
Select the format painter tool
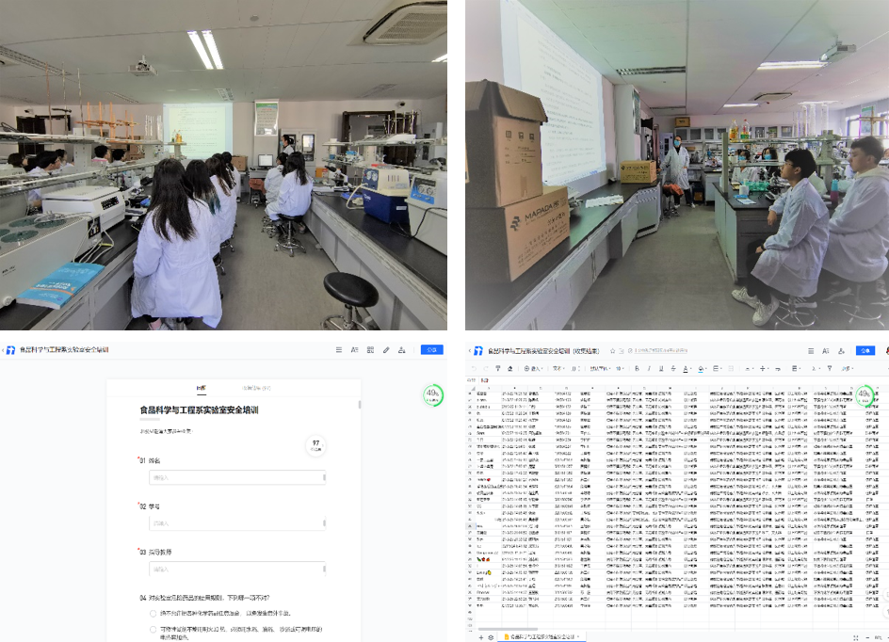click(x=498, y=369)
